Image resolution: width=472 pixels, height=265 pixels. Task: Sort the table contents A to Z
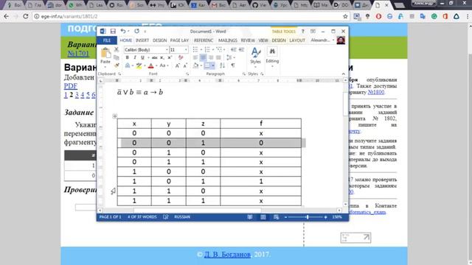point(223,66)
